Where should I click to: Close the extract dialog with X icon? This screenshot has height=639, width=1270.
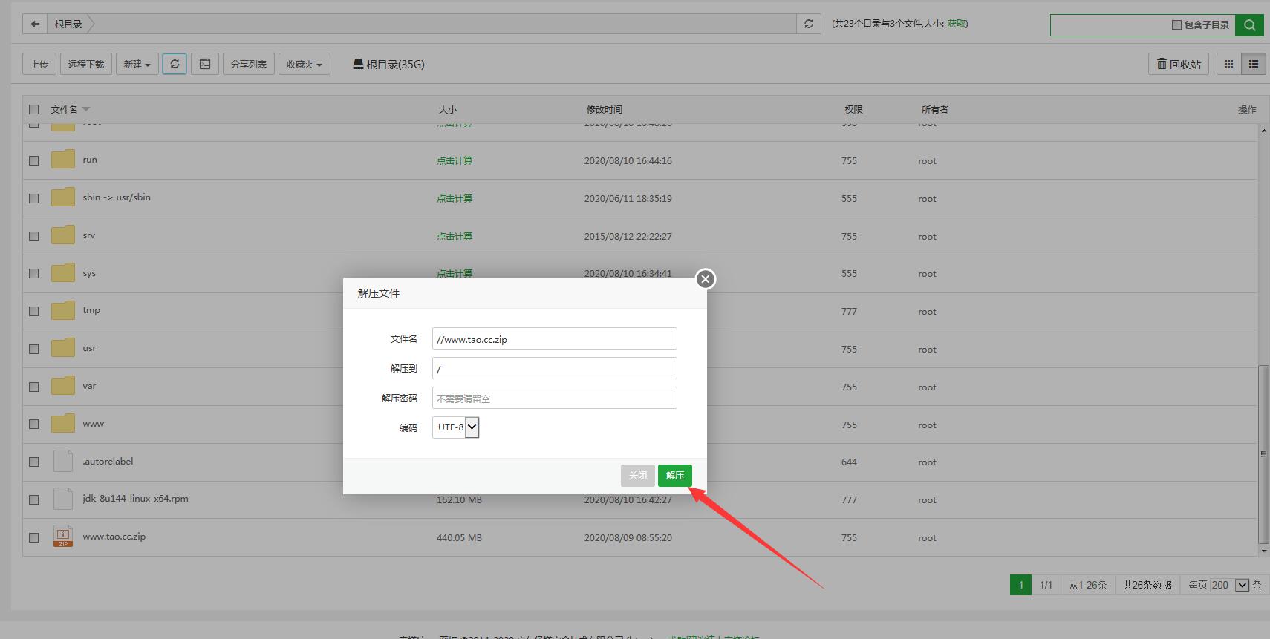pyautogui.click(x=706, y=278)
